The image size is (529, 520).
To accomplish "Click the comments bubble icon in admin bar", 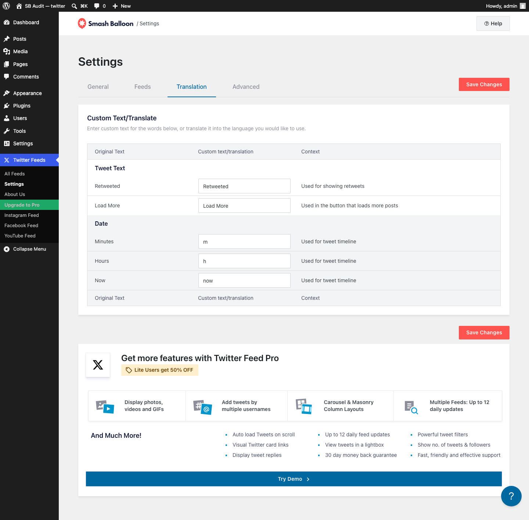I will (x=97, y=6).
